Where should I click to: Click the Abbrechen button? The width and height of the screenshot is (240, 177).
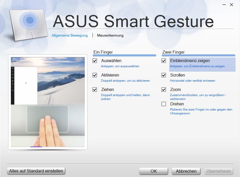186,171
